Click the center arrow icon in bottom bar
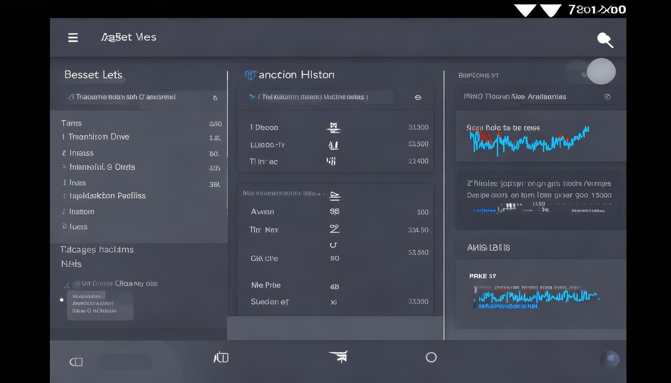 tap(338, 357)
